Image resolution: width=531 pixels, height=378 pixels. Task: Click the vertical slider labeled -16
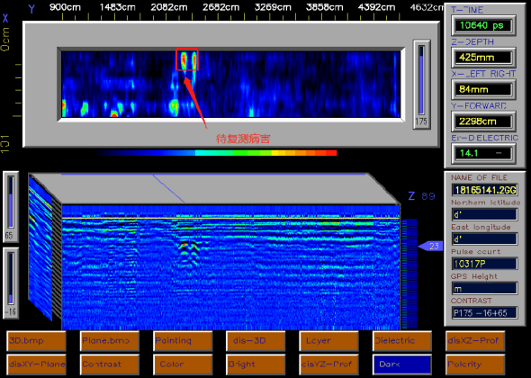point(11,278)
